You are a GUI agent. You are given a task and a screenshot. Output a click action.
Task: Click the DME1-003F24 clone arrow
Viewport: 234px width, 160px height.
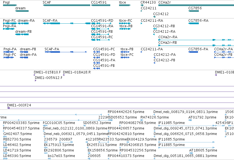pyautogui.click(x=121, y=108)
